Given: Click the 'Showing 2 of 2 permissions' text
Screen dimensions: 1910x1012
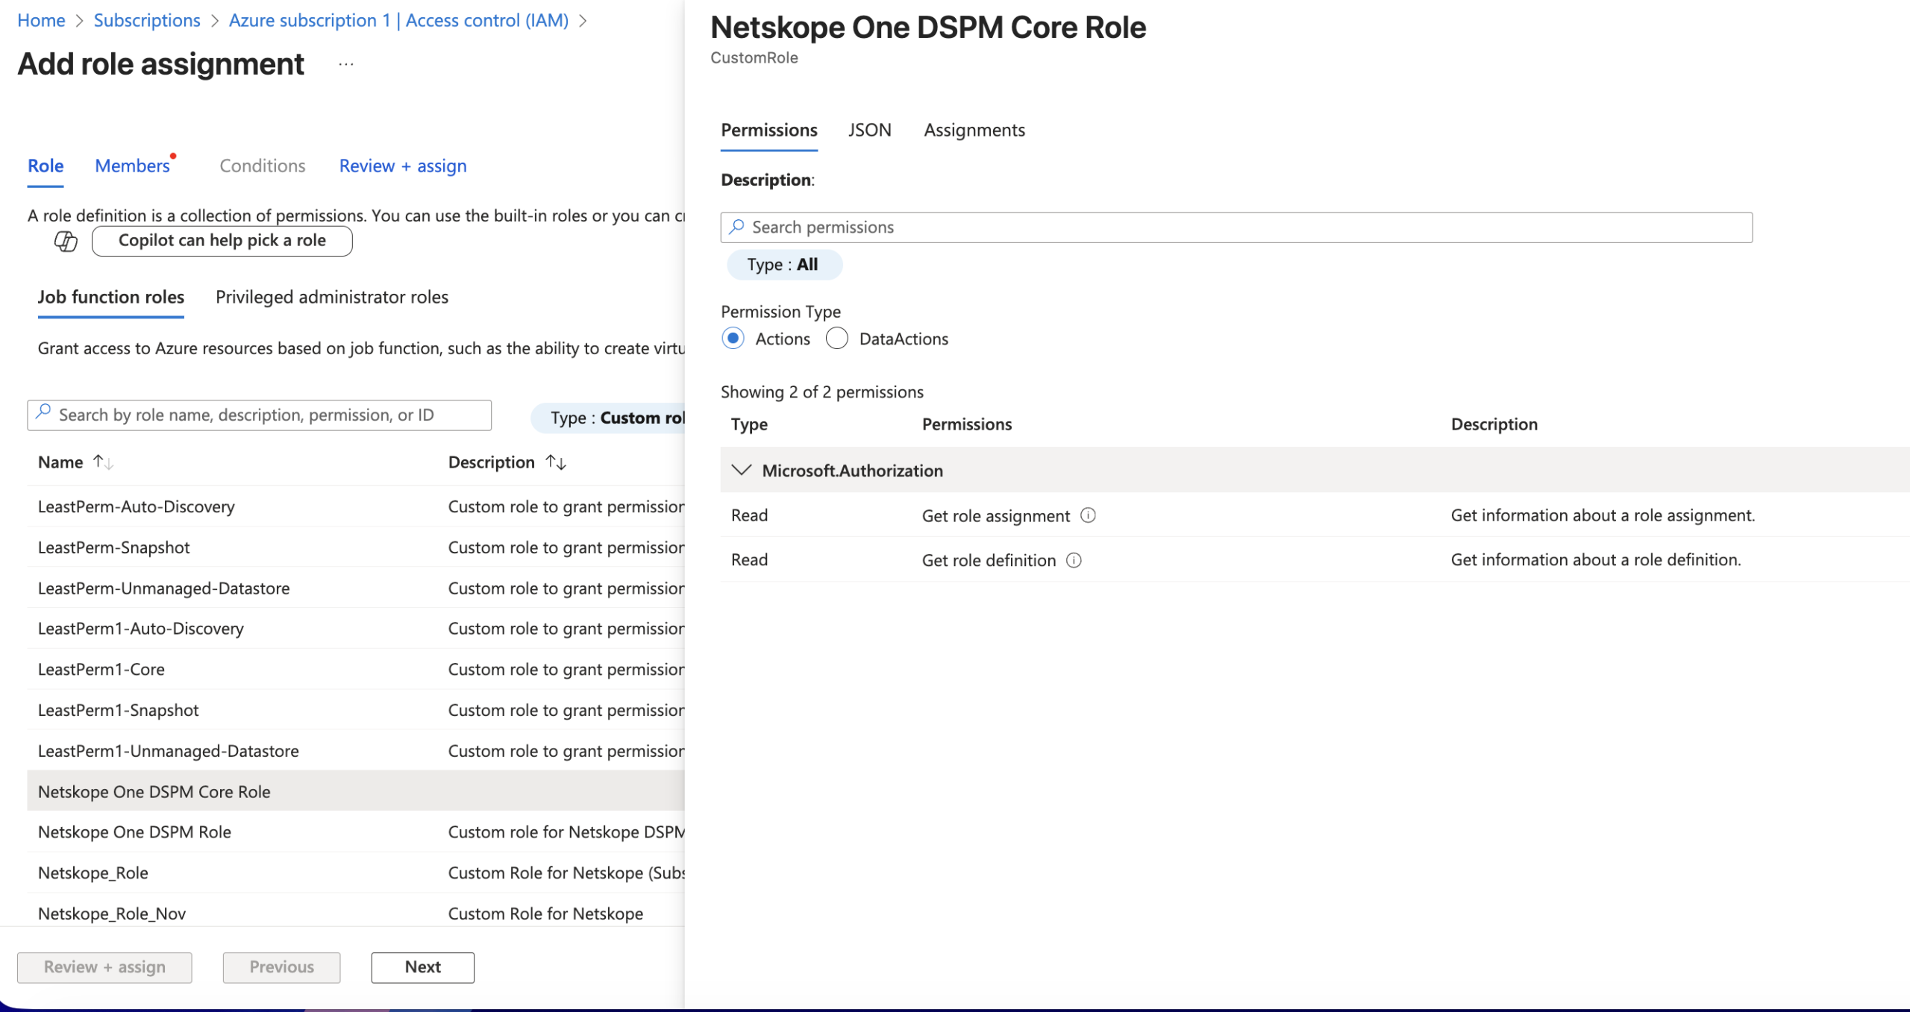Looking at the screenshot, I should tap(821, 392).
